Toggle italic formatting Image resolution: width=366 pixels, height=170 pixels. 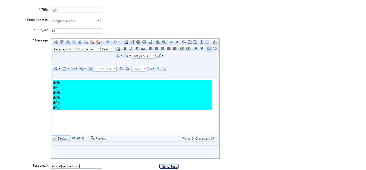131,49
